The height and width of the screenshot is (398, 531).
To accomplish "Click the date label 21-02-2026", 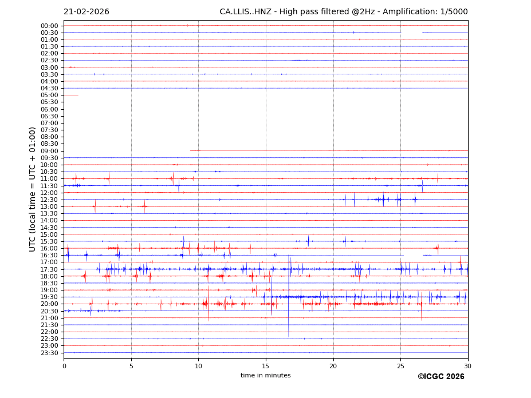I will 86,12.
